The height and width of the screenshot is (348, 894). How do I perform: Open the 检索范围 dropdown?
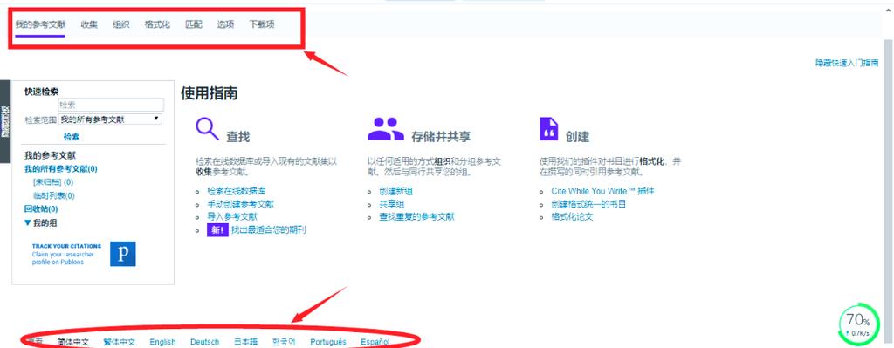pyautogui.click(x=110, y=119)
